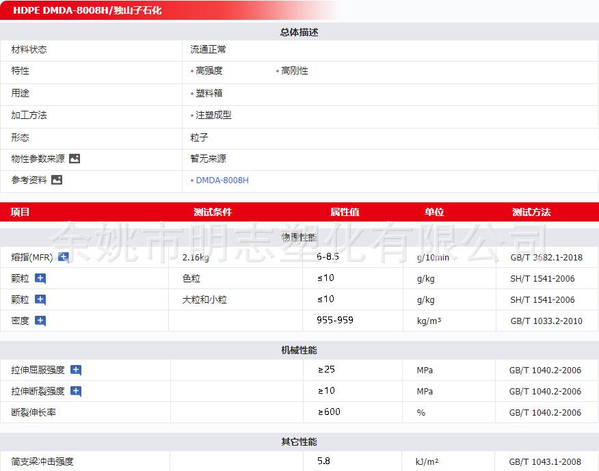Click the 测试条件 column header
This screenshot has width=599, height=471.
tap(213, 212)
